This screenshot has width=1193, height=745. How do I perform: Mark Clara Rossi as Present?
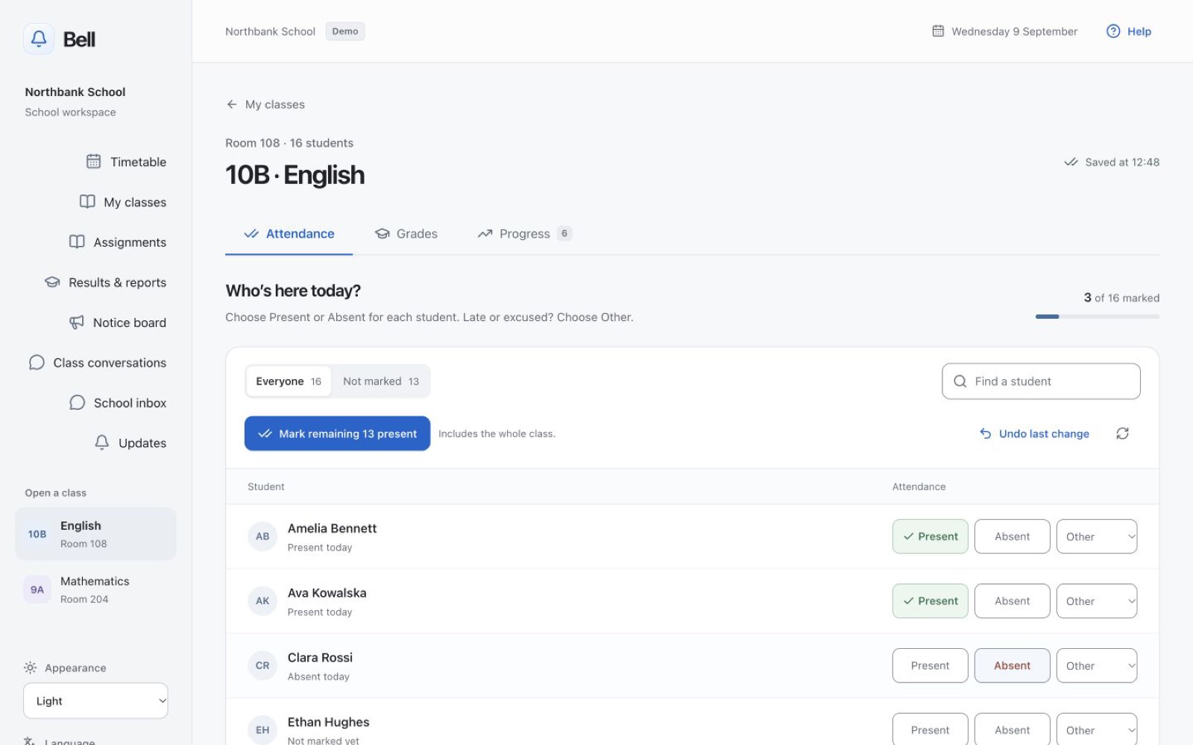tap(930, 666)
